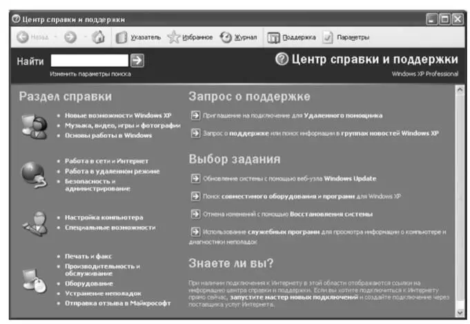Open Настройка компьютера topic

point(104,217)
